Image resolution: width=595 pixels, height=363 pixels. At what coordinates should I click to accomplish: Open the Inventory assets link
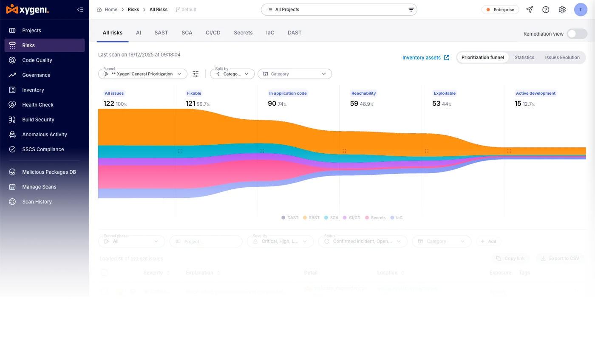point(426,58)
